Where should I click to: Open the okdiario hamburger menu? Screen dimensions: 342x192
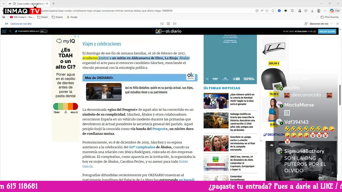click(4, 31)
